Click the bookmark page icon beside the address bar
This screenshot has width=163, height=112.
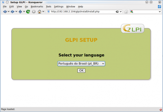pyautogui.click(x=126, y=12)
